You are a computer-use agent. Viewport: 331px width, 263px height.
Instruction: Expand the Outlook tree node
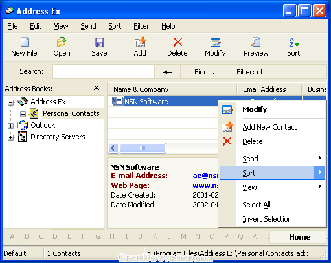tap(10, 126)
